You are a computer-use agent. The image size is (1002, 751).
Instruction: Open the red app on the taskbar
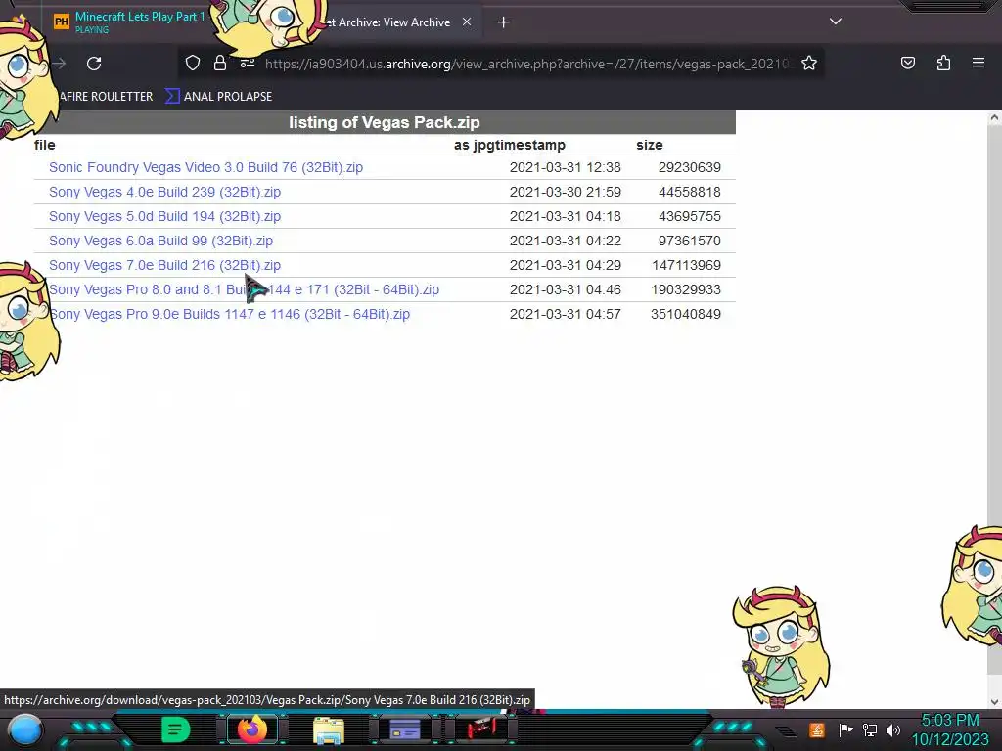click(481, 729)
